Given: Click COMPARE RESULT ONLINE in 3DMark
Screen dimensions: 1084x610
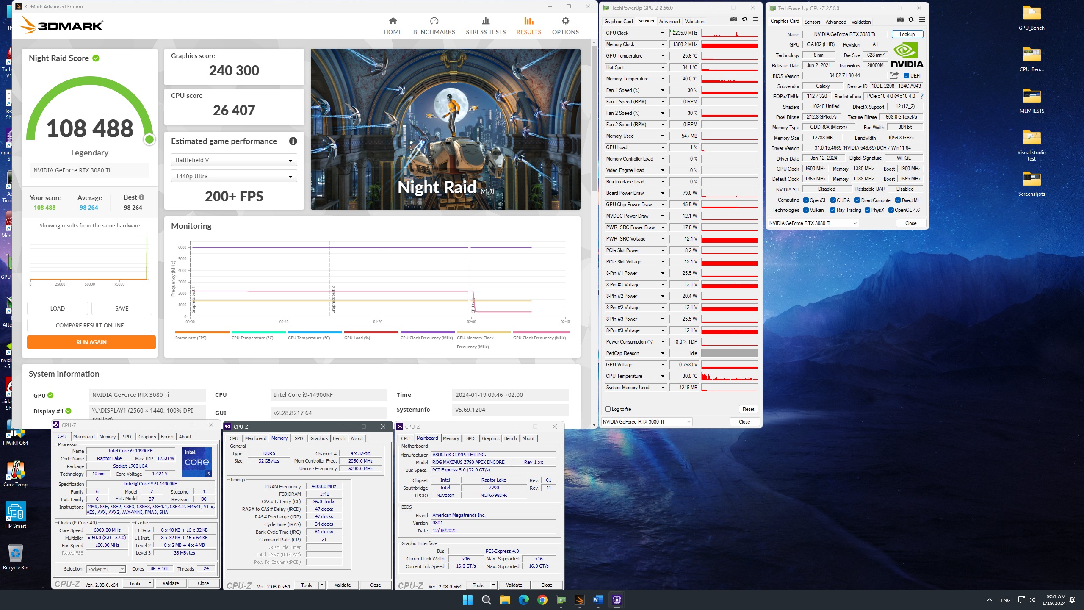Looking at the screenshot, I should 90,325.
